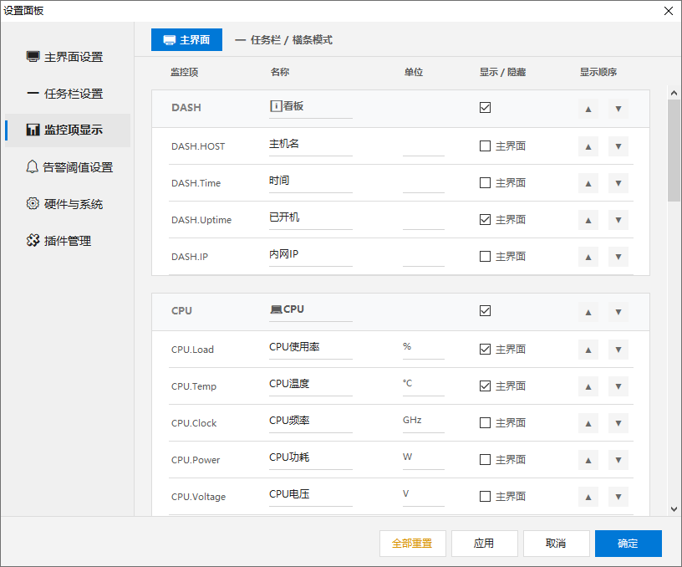Move the DASH group up in display order
682x567 pixels.
(x=588, y=107)
